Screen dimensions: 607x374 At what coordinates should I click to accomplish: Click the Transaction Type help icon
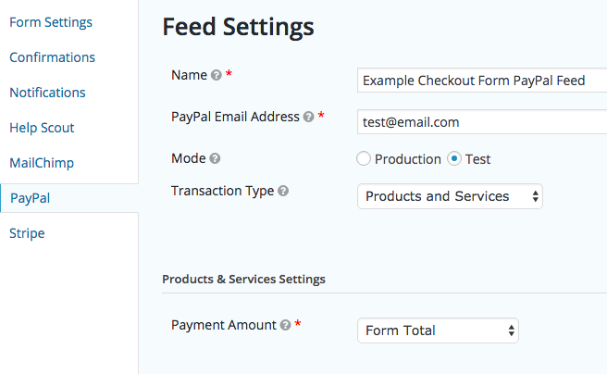pyautogui.click(x=283, y=191)
